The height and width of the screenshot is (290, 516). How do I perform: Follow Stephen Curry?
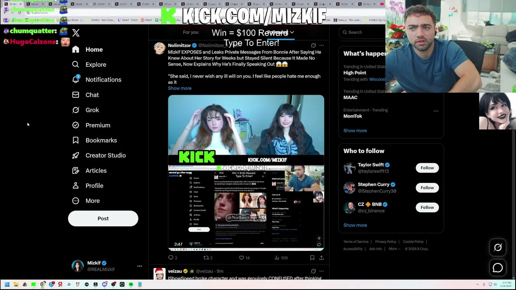pos(427,188)
